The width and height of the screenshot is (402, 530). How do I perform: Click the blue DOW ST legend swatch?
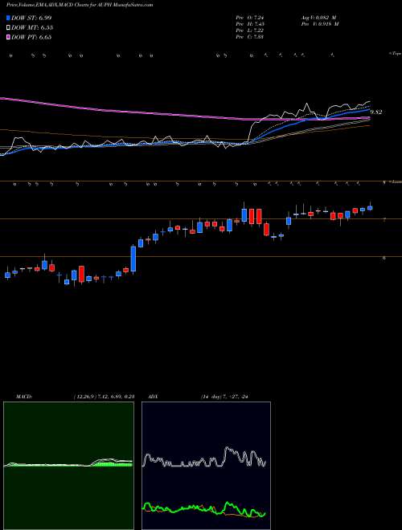pyautogui.click(x=9, y=18)
